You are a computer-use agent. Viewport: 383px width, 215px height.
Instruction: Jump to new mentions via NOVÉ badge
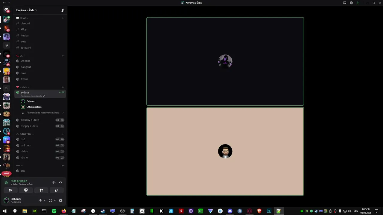coord(6,173)
